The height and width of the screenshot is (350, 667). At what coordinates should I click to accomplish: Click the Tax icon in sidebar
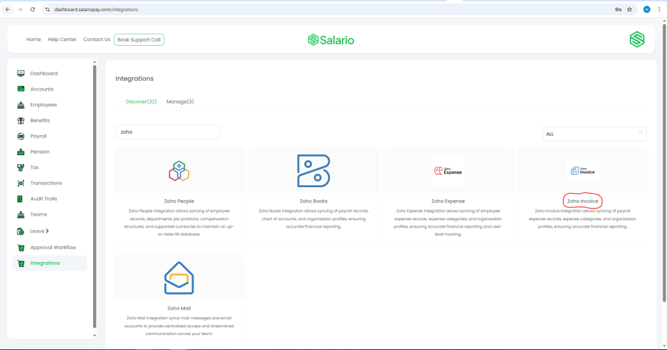click(x=20, y=168)
